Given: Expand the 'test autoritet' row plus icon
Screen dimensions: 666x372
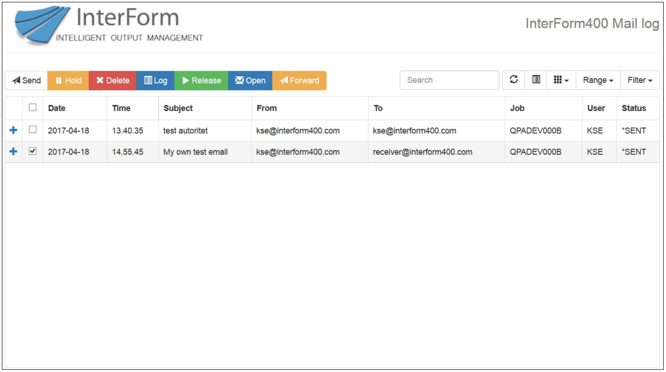Looking at the screenshot, I should click(x=13, y=130).
